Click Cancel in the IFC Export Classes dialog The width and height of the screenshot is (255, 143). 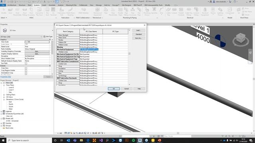click(126, 89)
